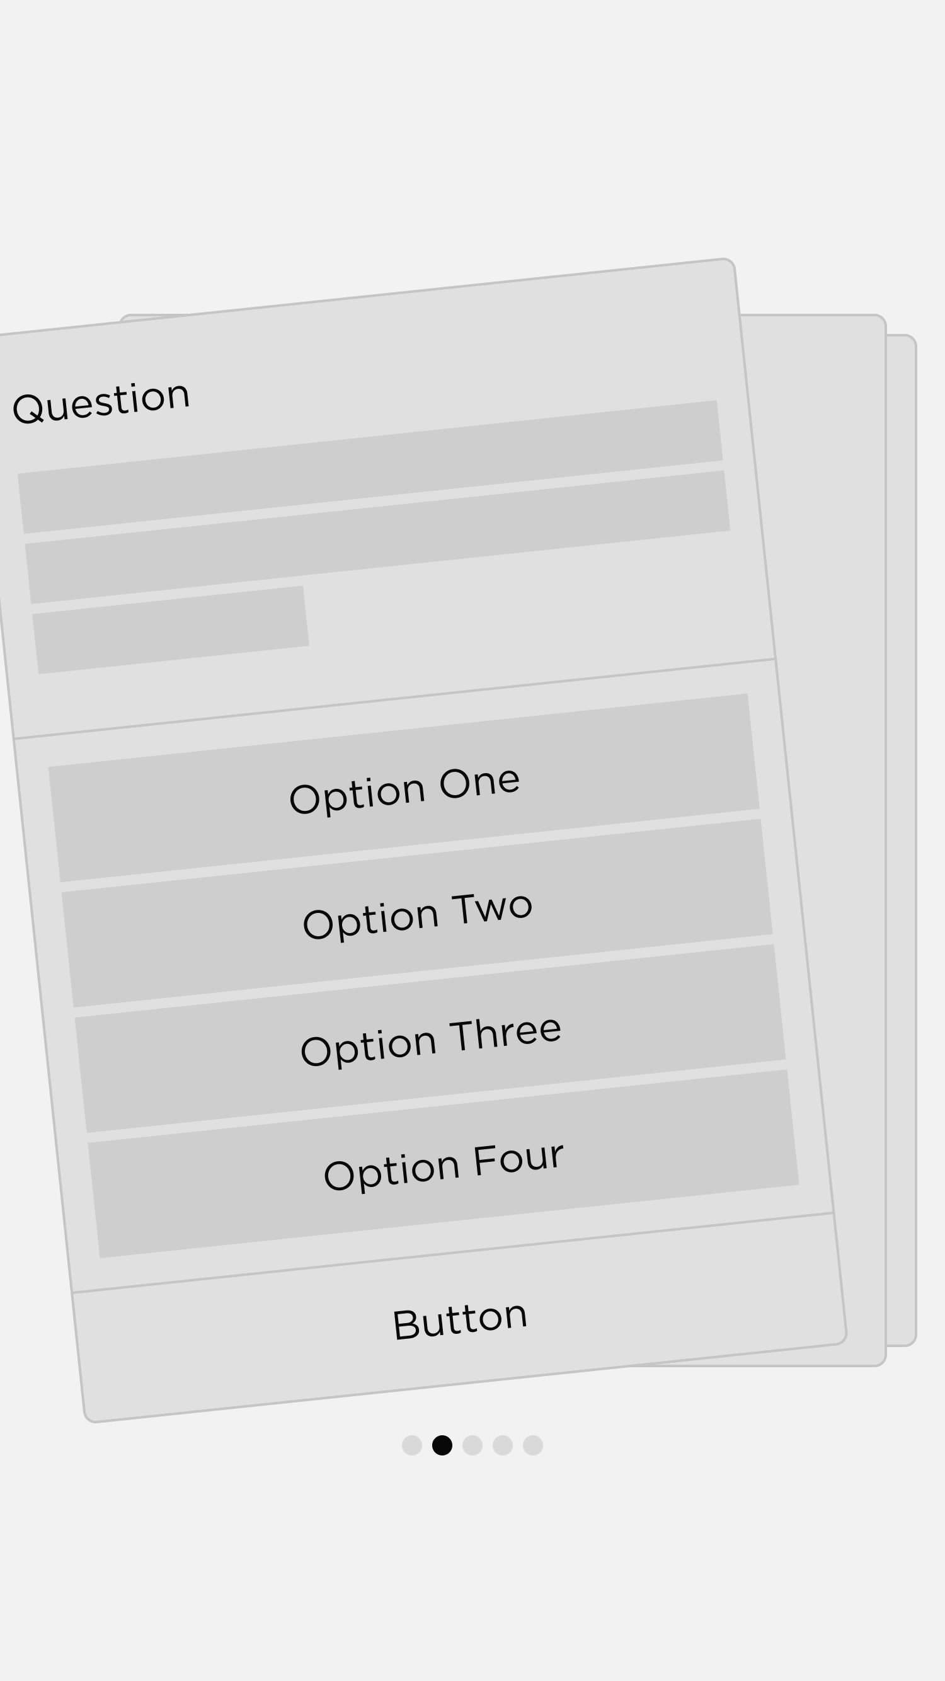
Task: Switch to fourth pagination dot
Action: coord(503,1445)
